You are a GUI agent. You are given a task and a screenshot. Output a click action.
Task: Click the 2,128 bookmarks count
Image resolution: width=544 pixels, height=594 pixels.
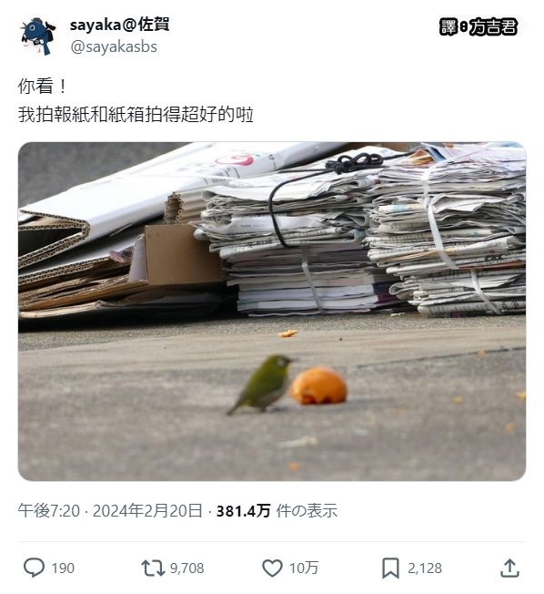pyautogui.click(x=425, y=568)
